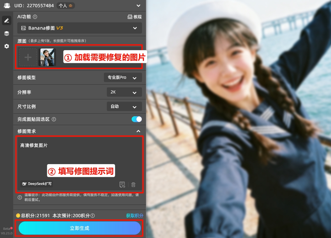Click the 立即生成 generate button
Screen dimensions: 331x238
pos(79,228)
